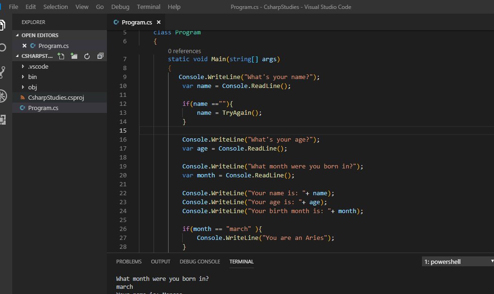Viewport: 494px width, 294px height.
Task: Switch to the Debug Console tab
Action: coord(200,262)
